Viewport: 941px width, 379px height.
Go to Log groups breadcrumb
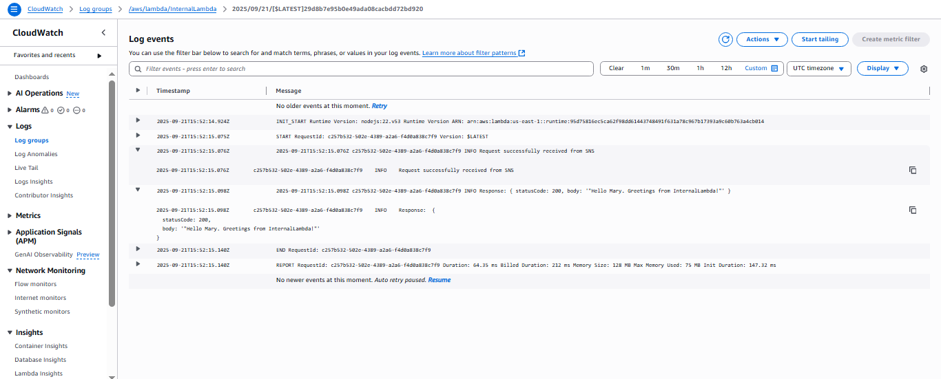(96, 9)
